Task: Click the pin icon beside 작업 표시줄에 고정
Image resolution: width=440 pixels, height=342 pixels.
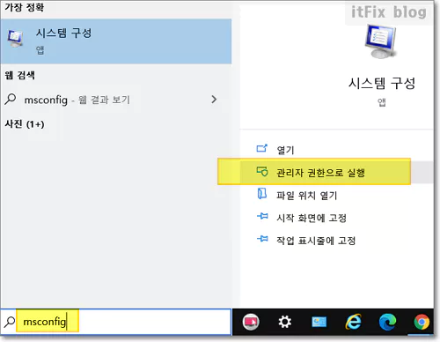Action: [x=262, y=239]
